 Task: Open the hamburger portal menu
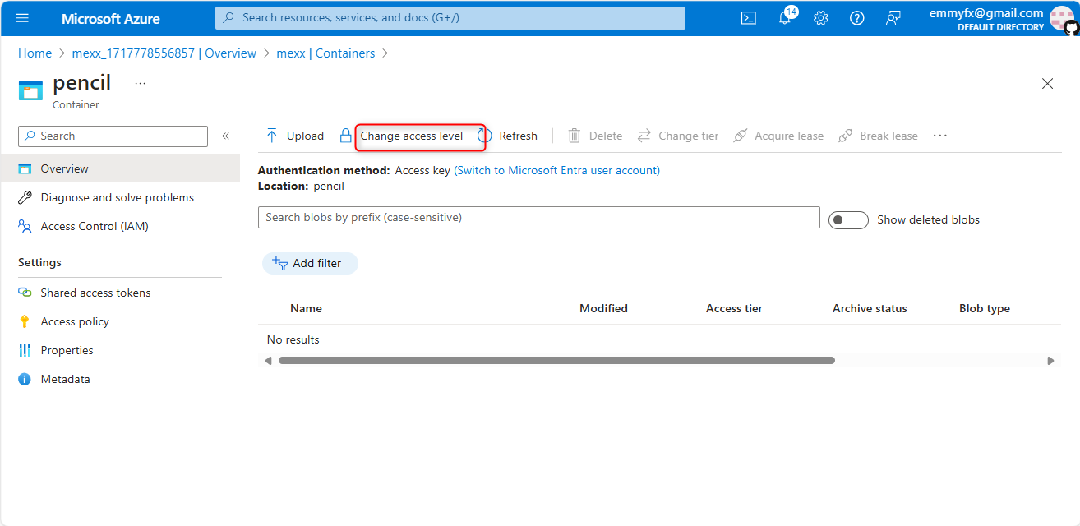pos(22,18)
